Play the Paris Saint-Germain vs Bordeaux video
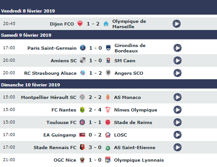This screenshot has width=217, height=167. click(x=178, y=48)
